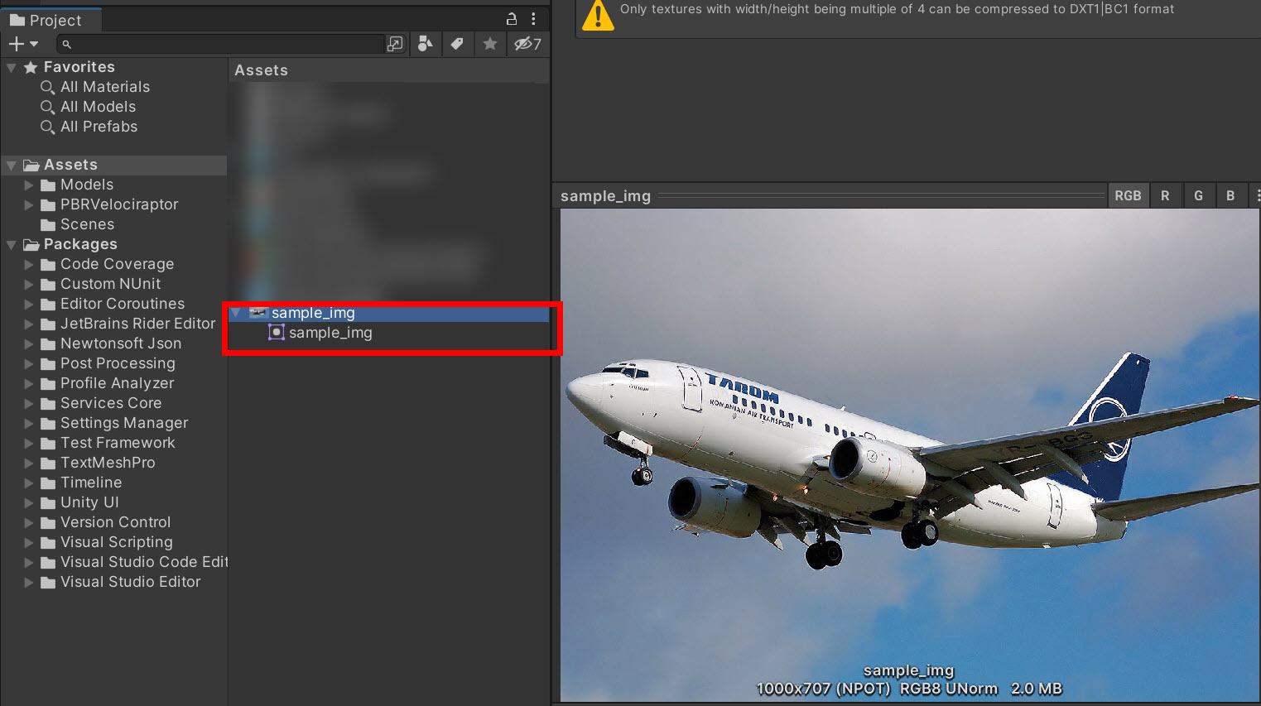Collapse the sample_img texture asset arrow
This screenshot has width=1261, height=706.
click(236, 313)
